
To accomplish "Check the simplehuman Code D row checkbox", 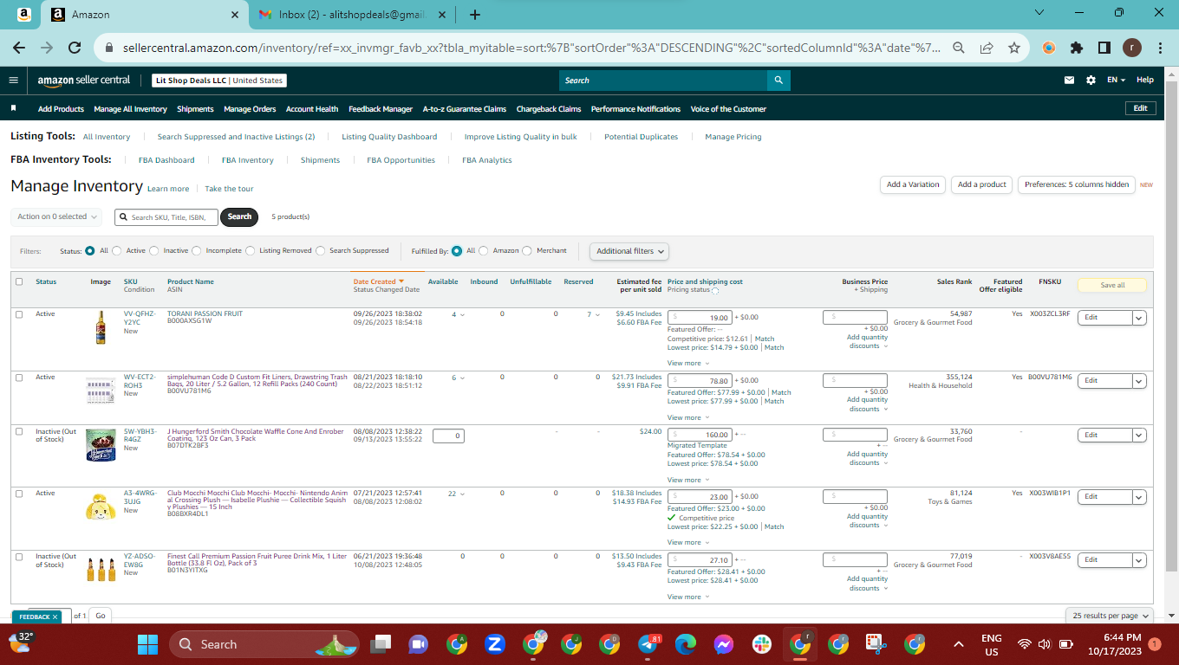I will coord(19,378).
